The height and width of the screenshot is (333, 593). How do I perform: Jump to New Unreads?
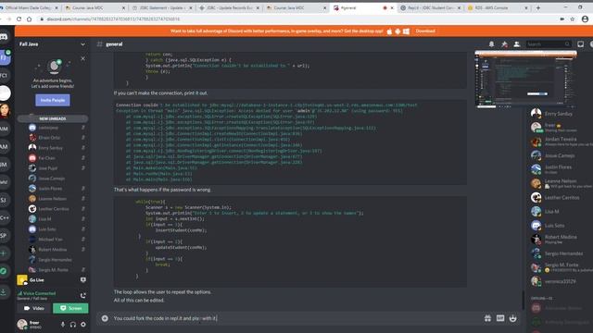(53, 118)
